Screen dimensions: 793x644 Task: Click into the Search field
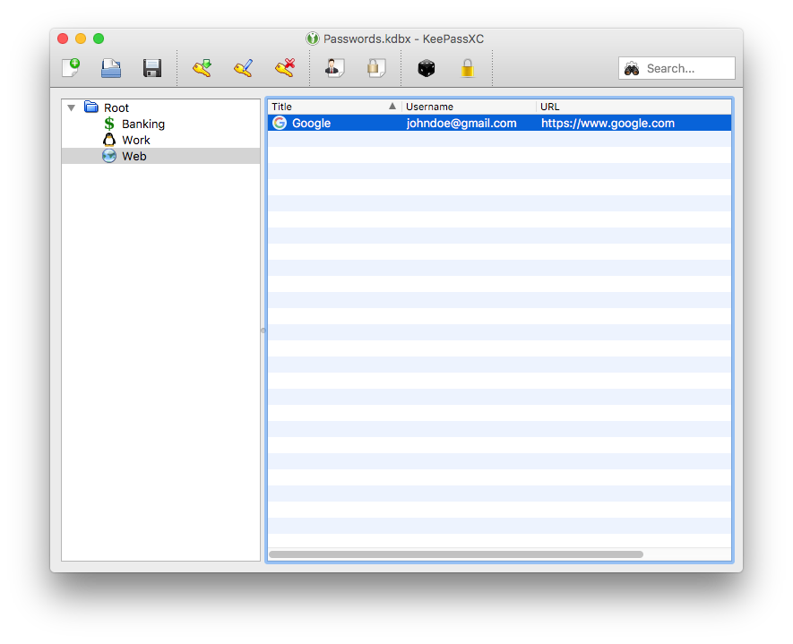pyautogui.click(x=677, y=68)
